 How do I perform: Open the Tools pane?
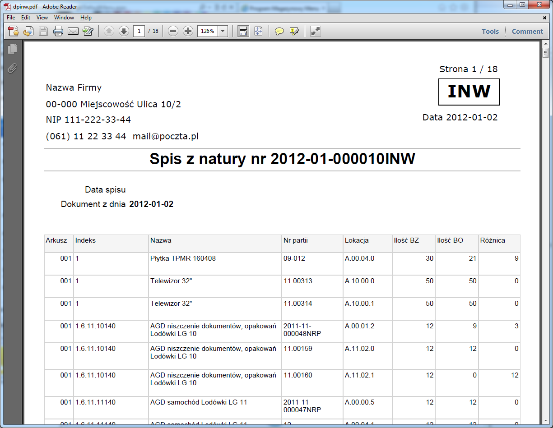point(490,31)
